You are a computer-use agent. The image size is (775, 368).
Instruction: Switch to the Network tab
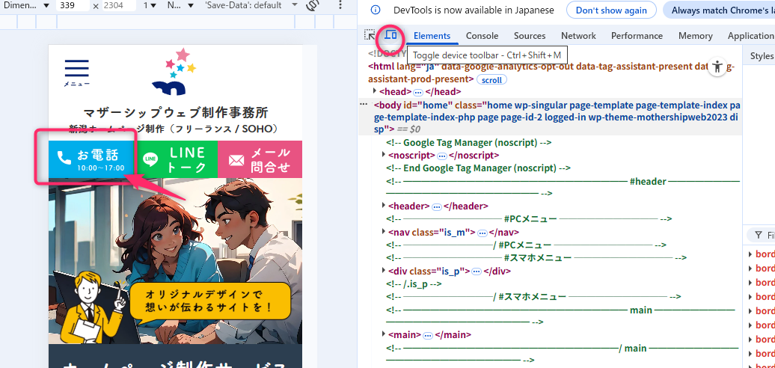pyautogui.click(x=578, y=36)
